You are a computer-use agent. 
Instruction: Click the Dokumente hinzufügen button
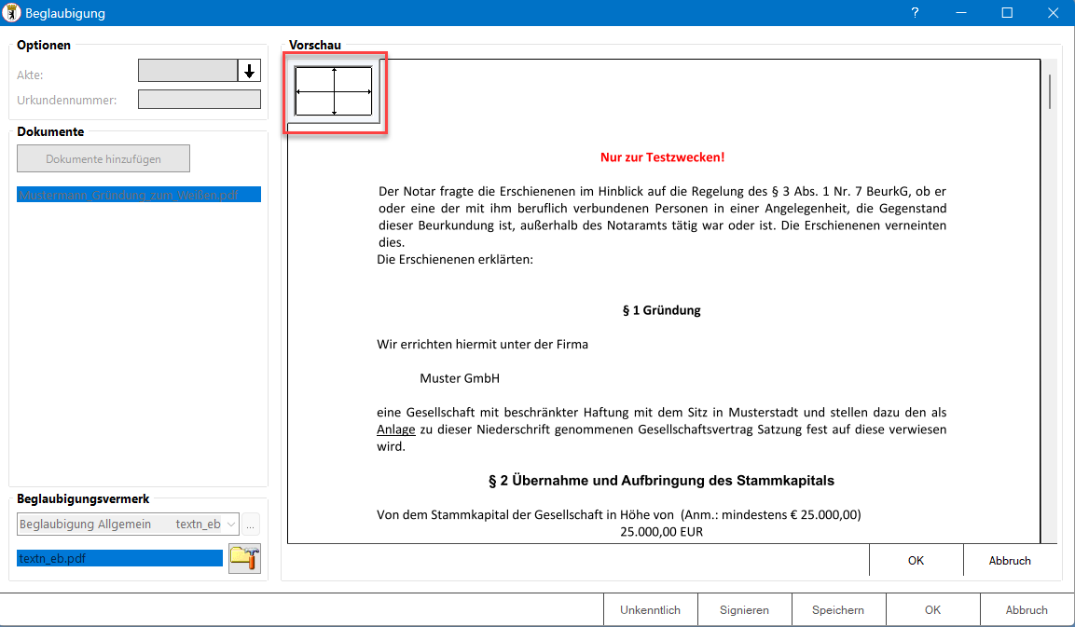[103, 157]
